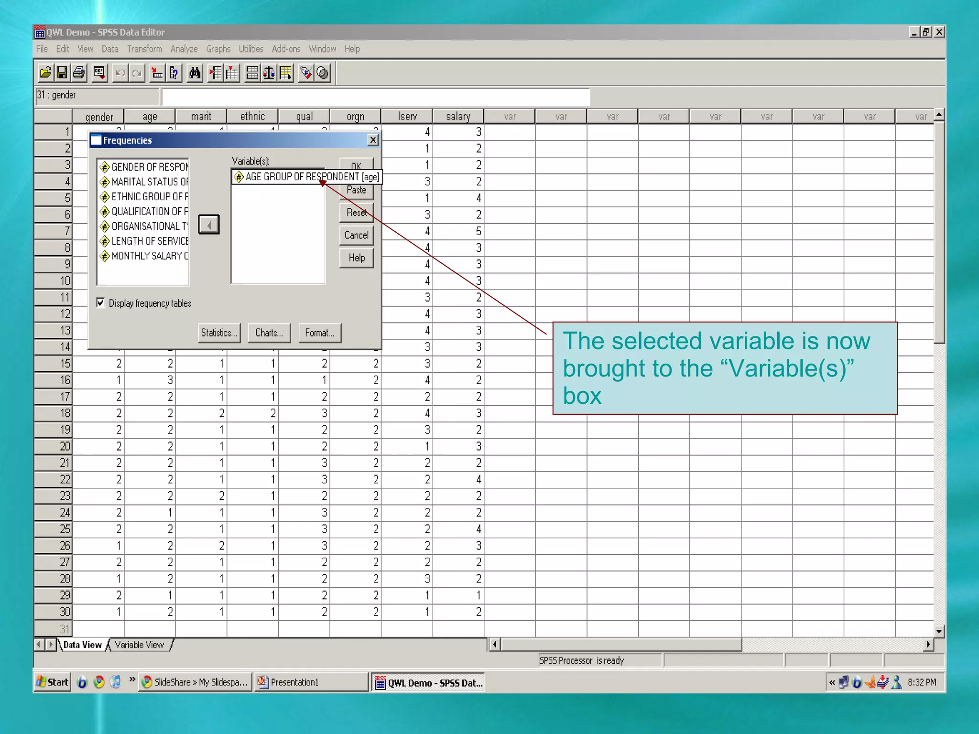Click the cell editor input field
The height and width of the screenshot is (734, 979).
pos(376,97)
